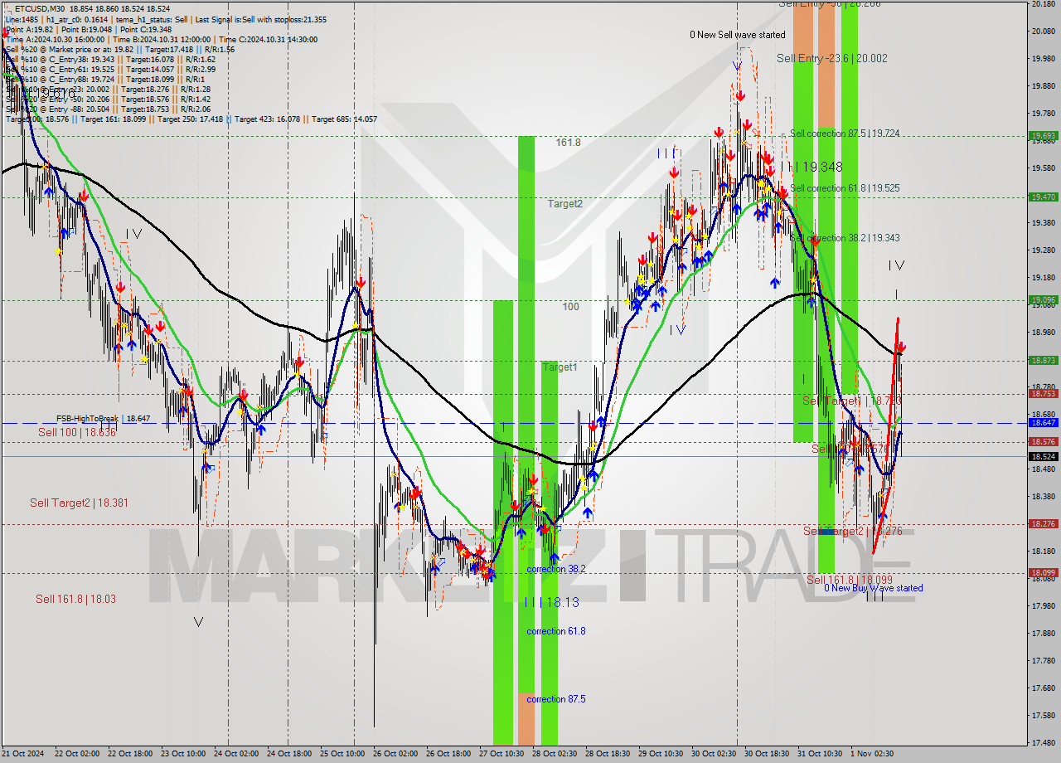The height and width of the screenshot is (763, 1061).
Task: Select the green 19.470 axis price tag
Action: point(1043,197)
